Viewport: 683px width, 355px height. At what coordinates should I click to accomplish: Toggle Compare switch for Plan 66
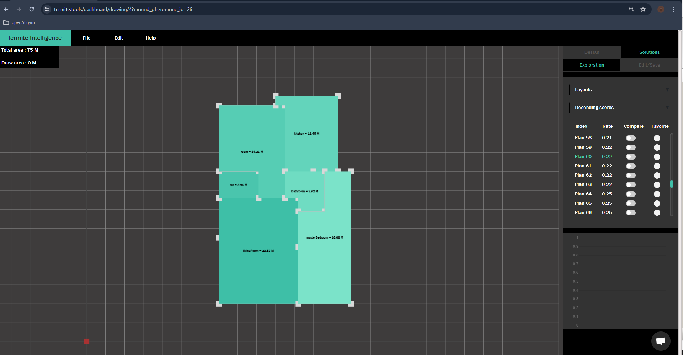[631, 213]
